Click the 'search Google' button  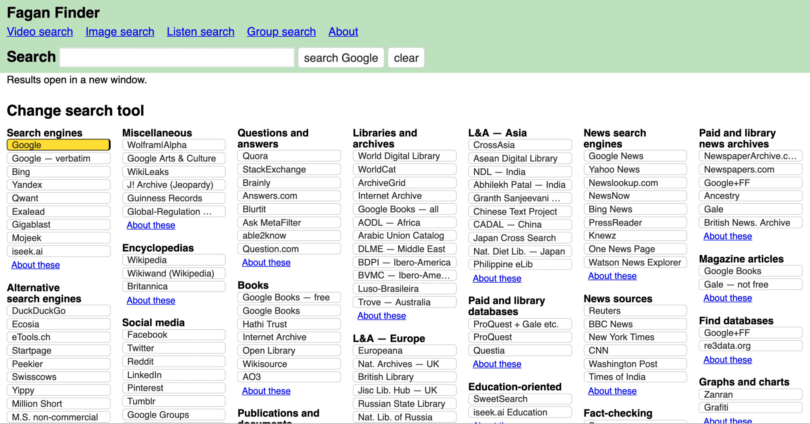point(341,58)
